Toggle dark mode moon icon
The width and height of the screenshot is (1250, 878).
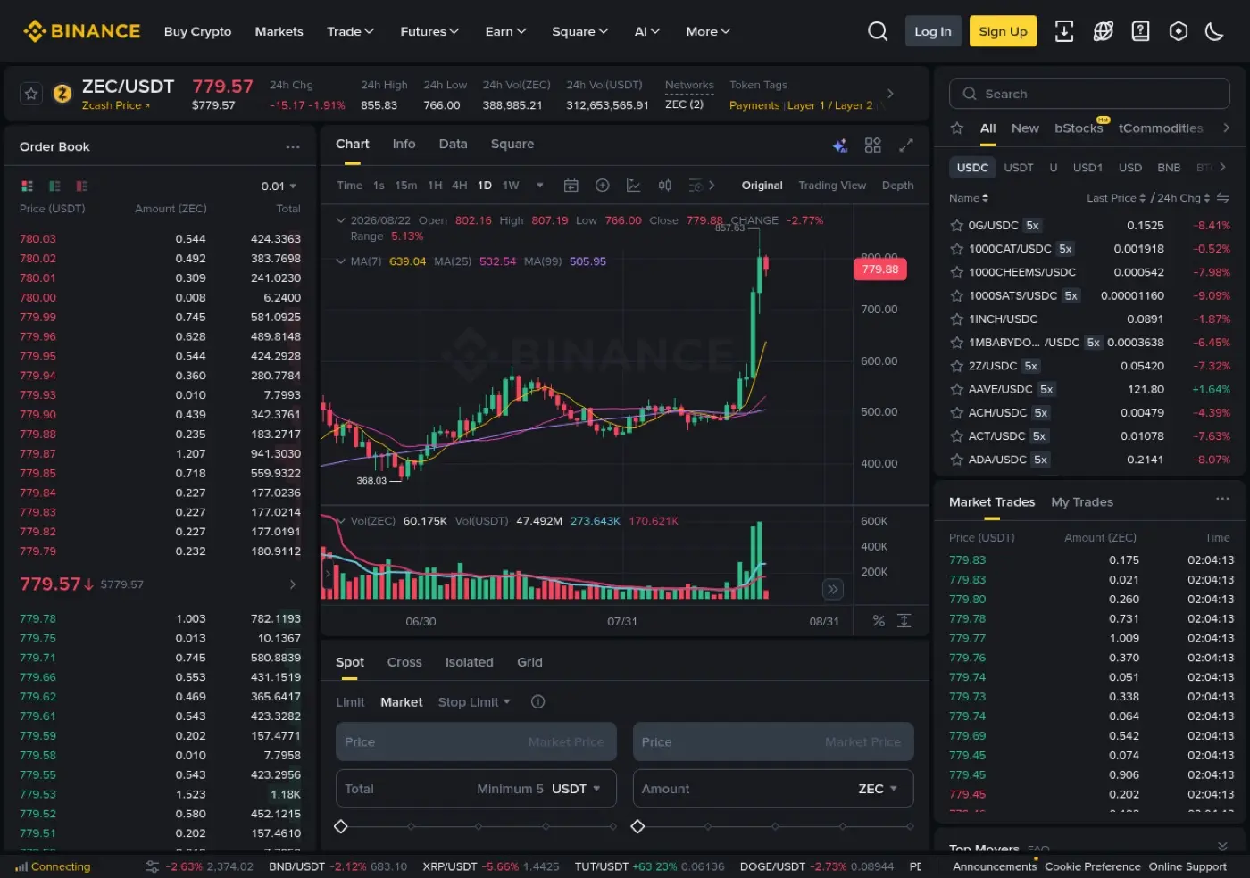pyautogui.click(x=1214, y=31)
